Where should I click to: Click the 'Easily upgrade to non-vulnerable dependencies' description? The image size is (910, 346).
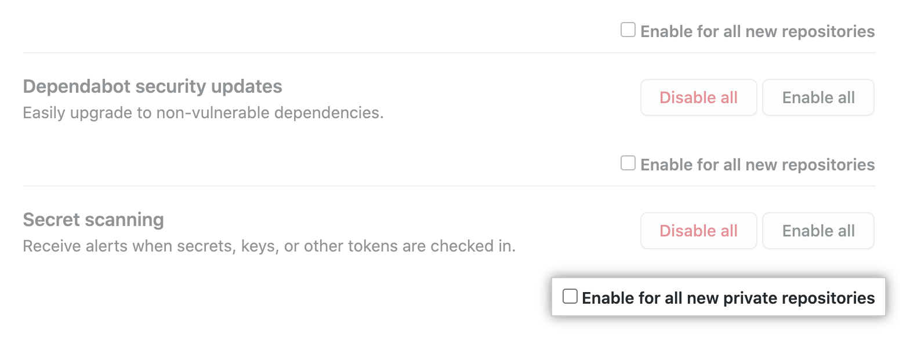click(203, 112)
